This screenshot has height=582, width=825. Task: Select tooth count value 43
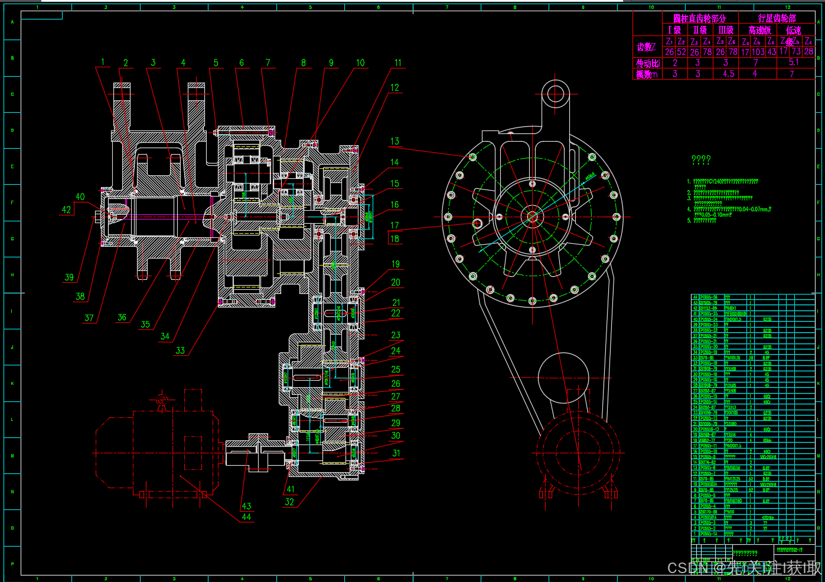[x=771, y=52]
